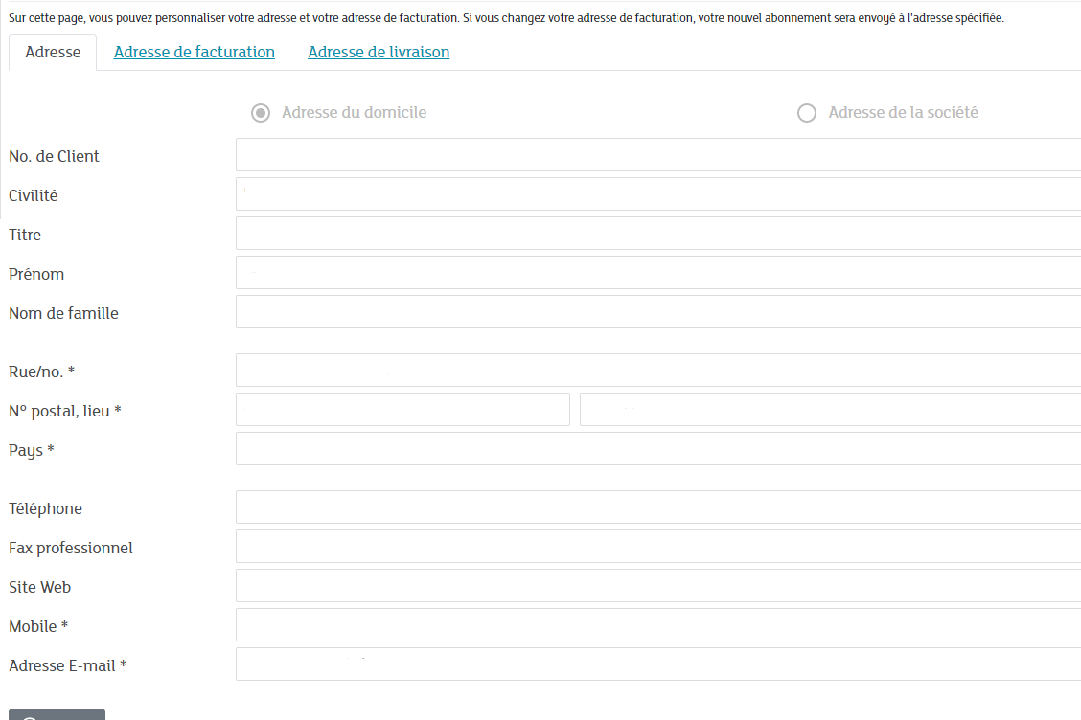Click the Site Web input field

pos(658,586)
